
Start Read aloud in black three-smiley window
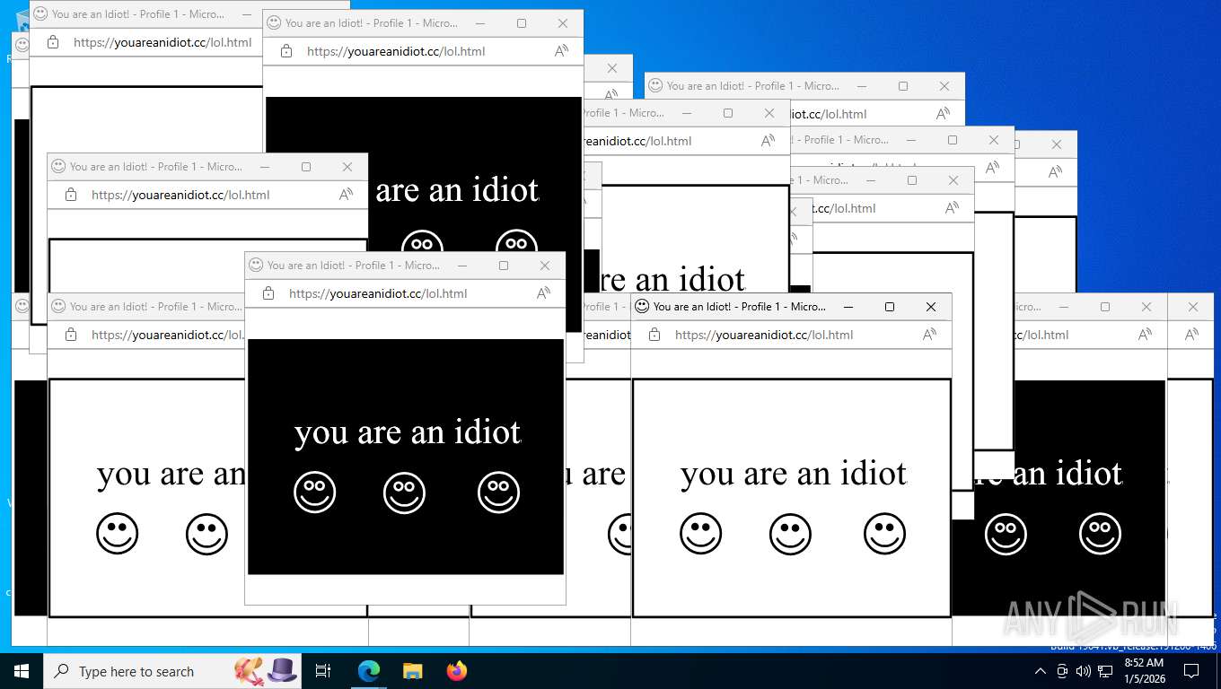coord(544,293)
